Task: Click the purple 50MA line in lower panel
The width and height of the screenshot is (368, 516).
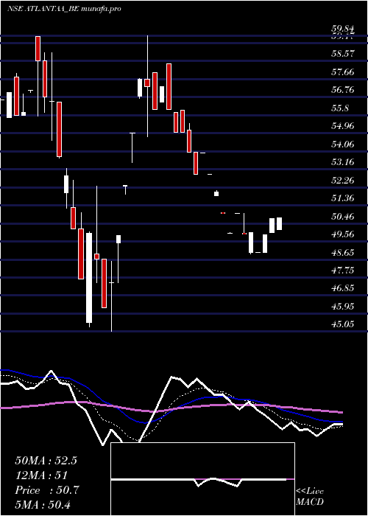Action: [x=171, y=408]
